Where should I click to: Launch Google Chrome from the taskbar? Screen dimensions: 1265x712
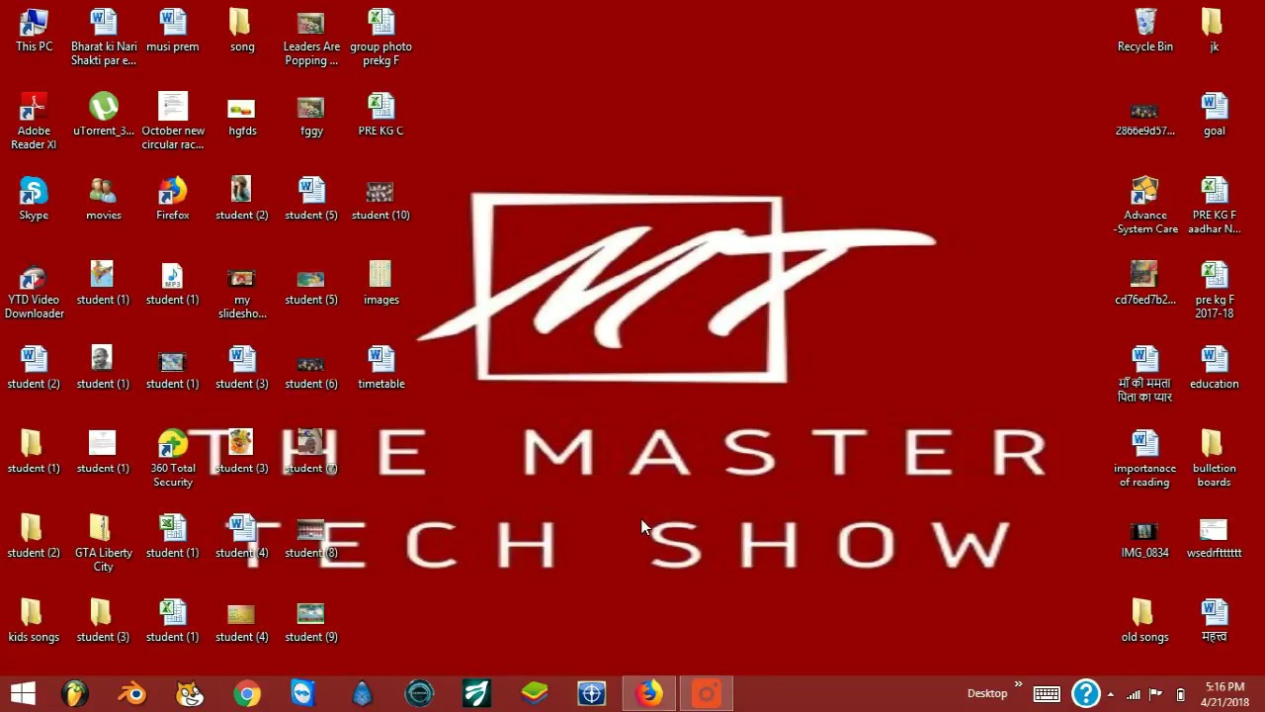click(x=246, y=693)
